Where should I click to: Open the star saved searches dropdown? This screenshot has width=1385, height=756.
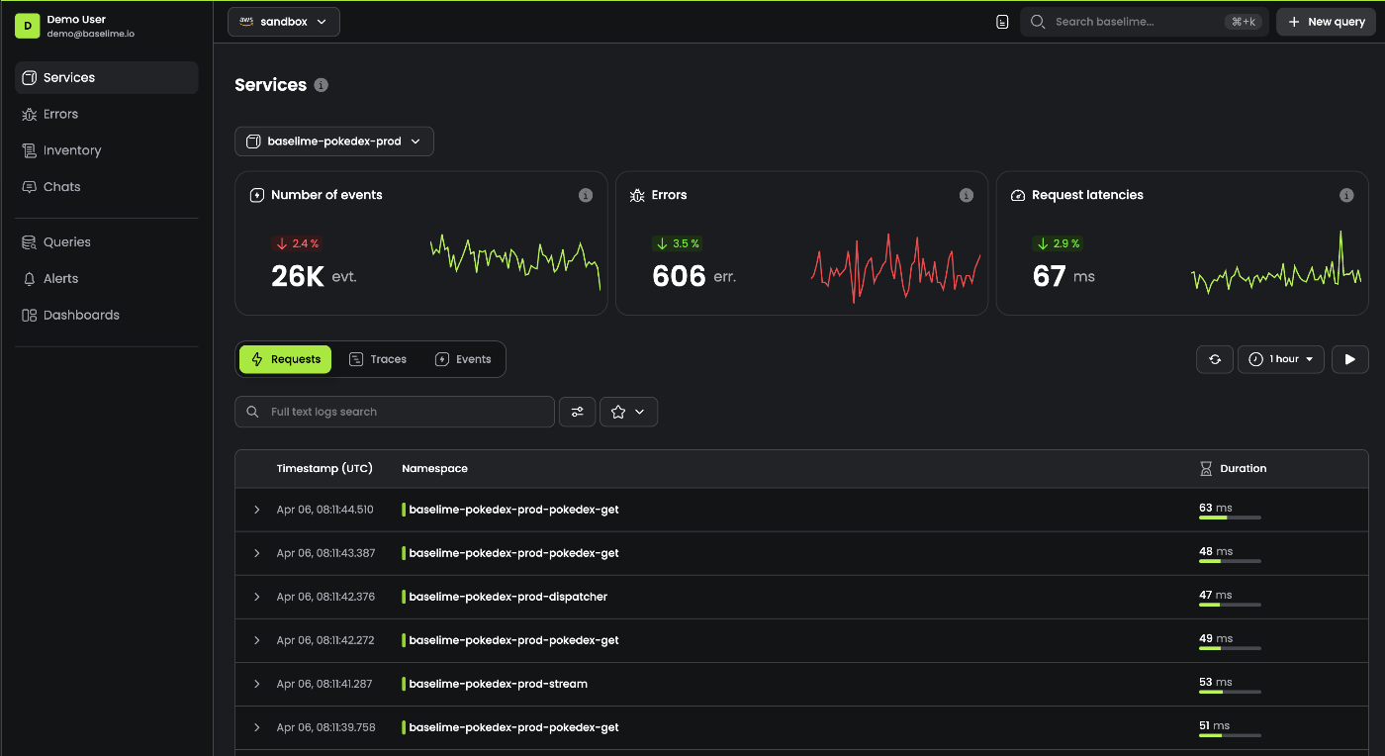(629, 412)
